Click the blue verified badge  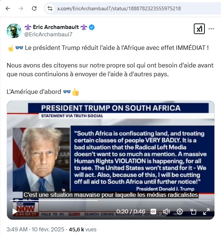click(92, 27)
